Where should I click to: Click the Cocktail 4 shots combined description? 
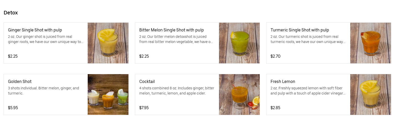coord(177,91)
